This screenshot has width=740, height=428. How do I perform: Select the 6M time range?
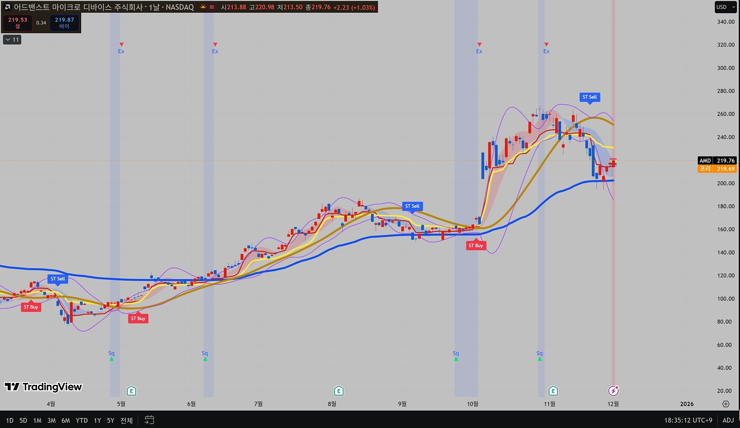66,420
